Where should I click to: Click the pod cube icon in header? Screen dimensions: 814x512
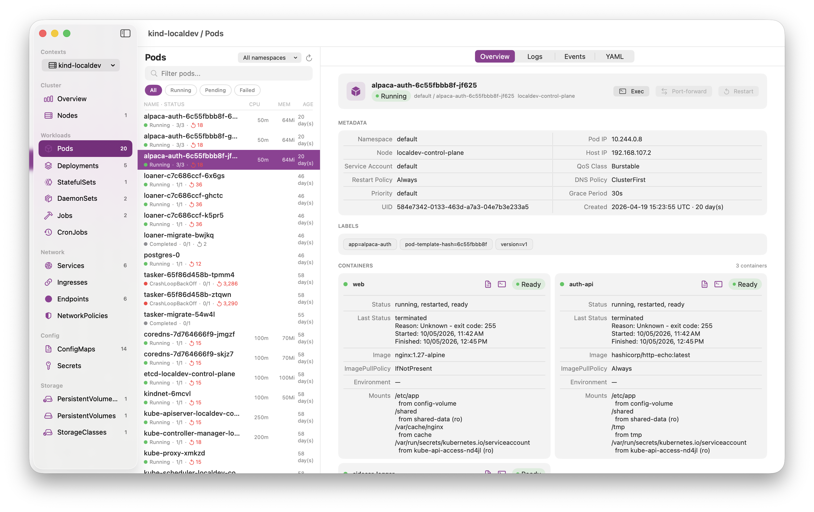click(x=356, y=91)
